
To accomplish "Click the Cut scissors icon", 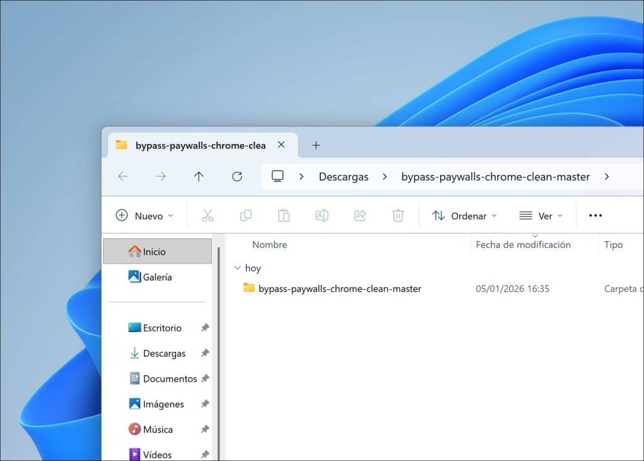I will pos(208,216).
